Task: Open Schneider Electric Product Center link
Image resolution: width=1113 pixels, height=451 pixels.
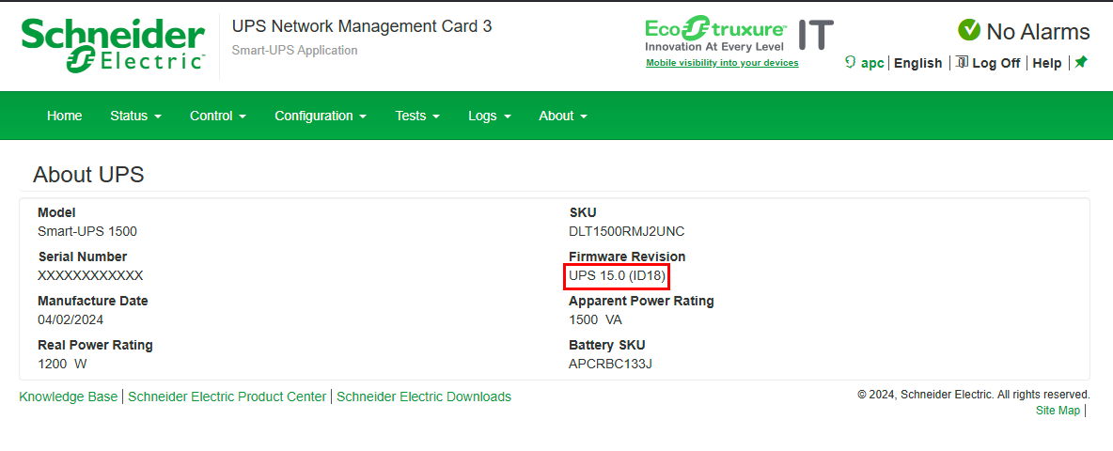Action: [x=227, y=397]
